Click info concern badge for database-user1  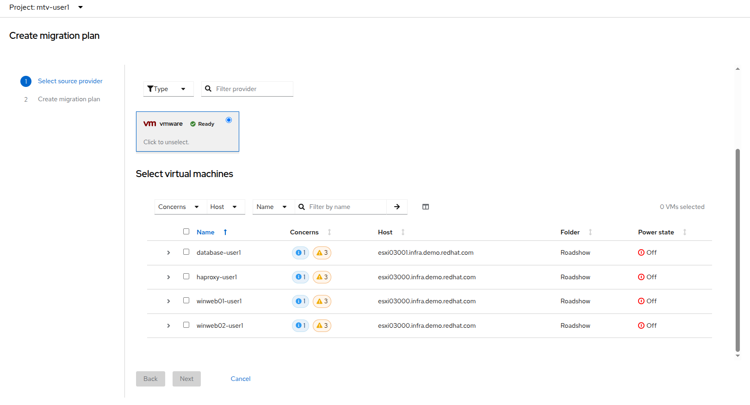[x=300, y=253]
